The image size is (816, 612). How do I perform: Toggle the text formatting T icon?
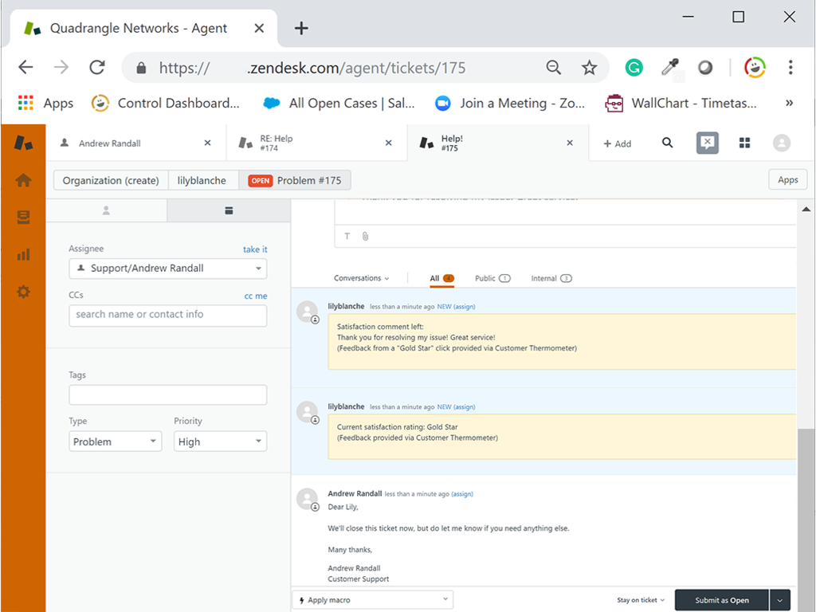[x=347, y=236]
